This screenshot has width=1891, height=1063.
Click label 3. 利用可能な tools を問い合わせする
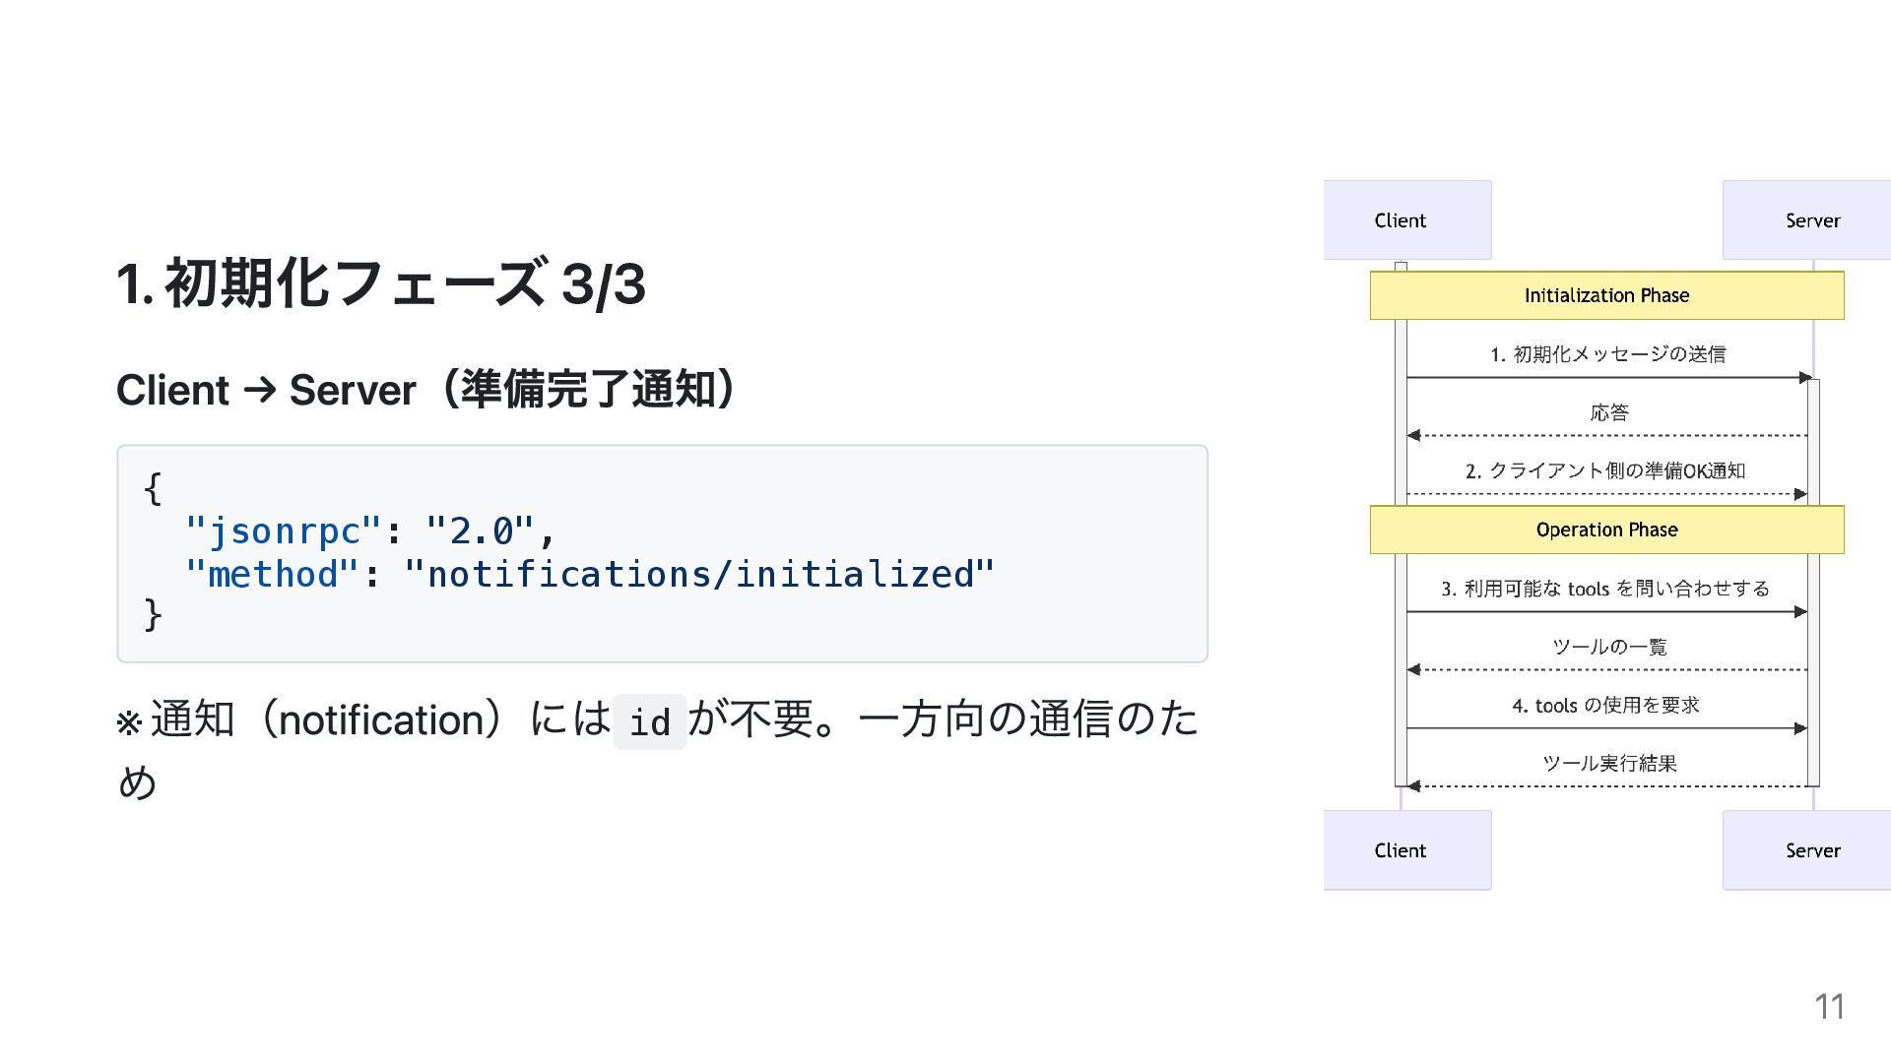(x=1605, y=589)
